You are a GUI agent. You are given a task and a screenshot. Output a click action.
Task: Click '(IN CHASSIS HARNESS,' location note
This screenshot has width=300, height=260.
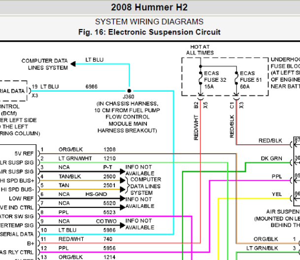(128, 104)
